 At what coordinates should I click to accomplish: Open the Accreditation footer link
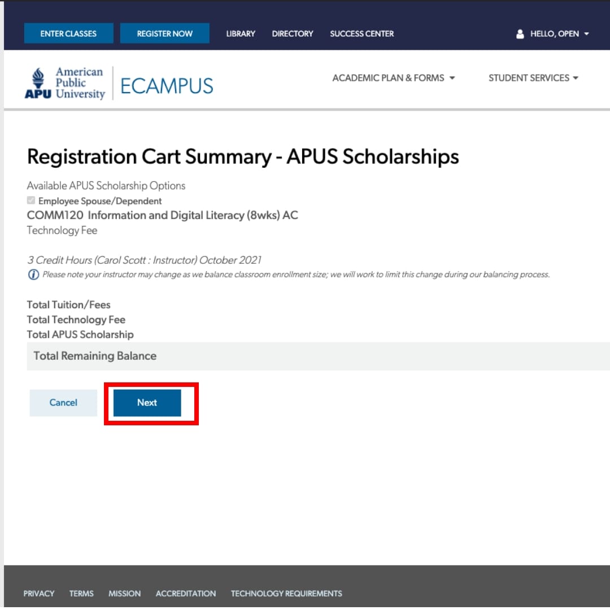186,594
